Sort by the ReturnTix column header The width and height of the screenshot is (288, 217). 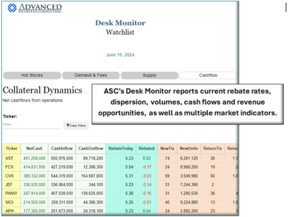coord(212,149)
